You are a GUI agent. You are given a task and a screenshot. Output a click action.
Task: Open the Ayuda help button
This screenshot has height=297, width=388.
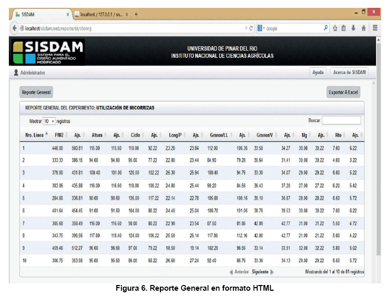pos(318,72)
